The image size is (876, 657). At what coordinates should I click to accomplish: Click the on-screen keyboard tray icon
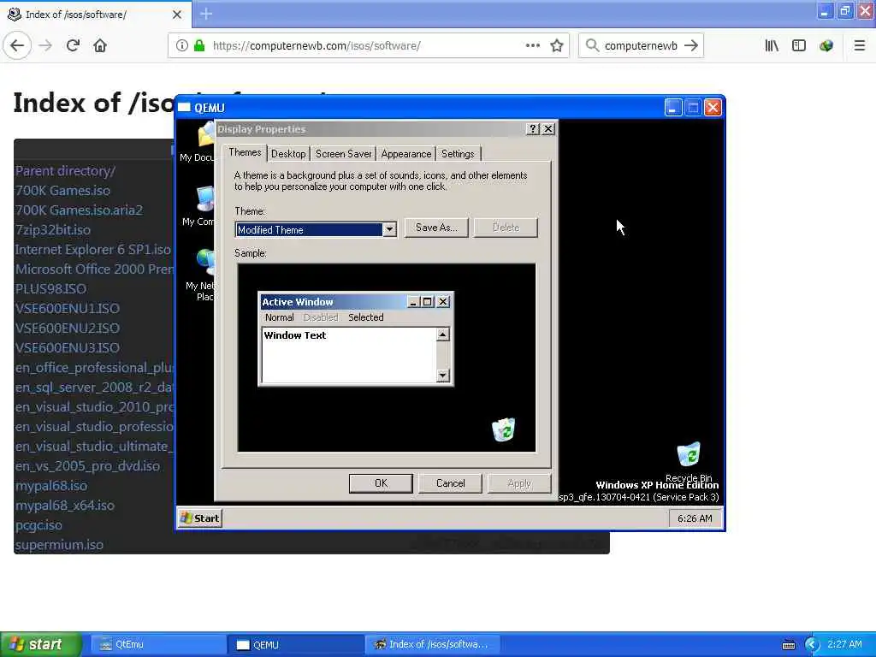point(788,645)
